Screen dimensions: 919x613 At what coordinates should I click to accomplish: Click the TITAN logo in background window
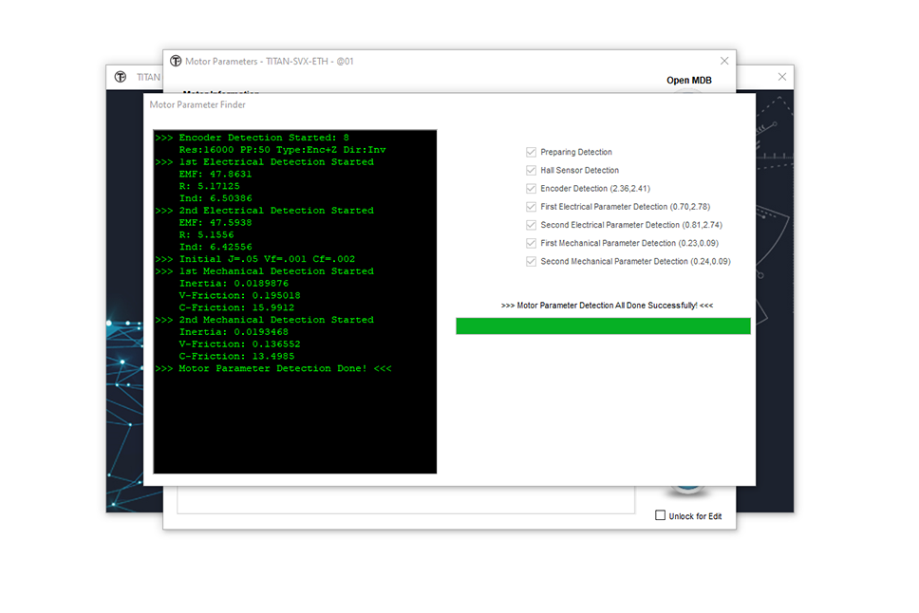tap(121, 77)
